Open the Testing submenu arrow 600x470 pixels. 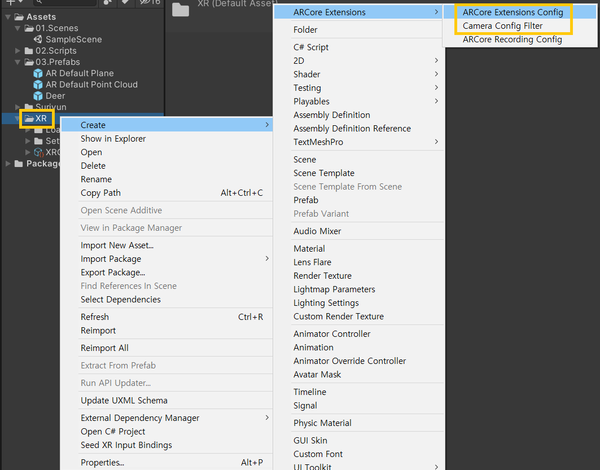pyautogui.click(x=437, y=87)
